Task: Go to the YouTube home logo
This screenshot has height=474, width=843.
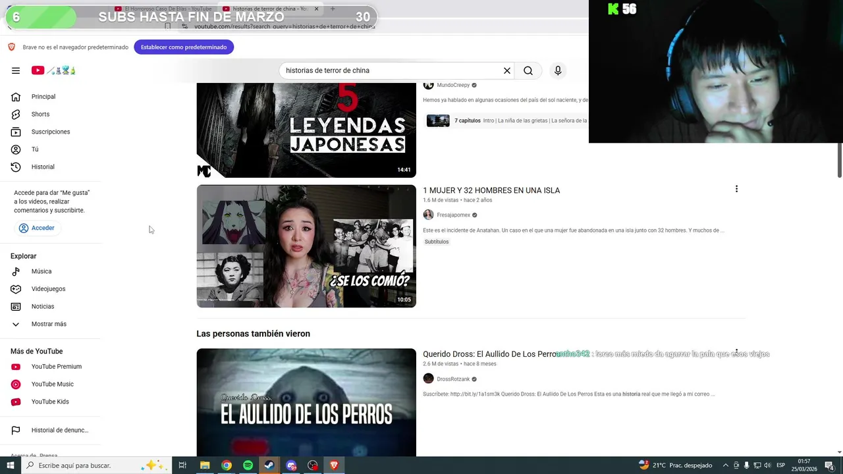Action: pos(53,70)
